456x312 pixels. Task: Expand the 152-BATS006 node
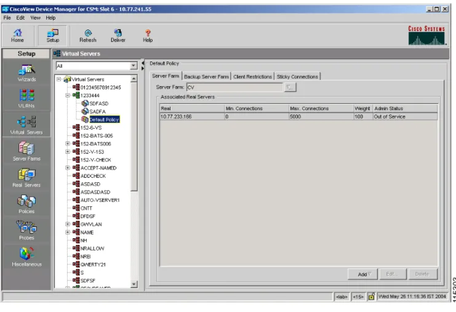coord(68,143)
